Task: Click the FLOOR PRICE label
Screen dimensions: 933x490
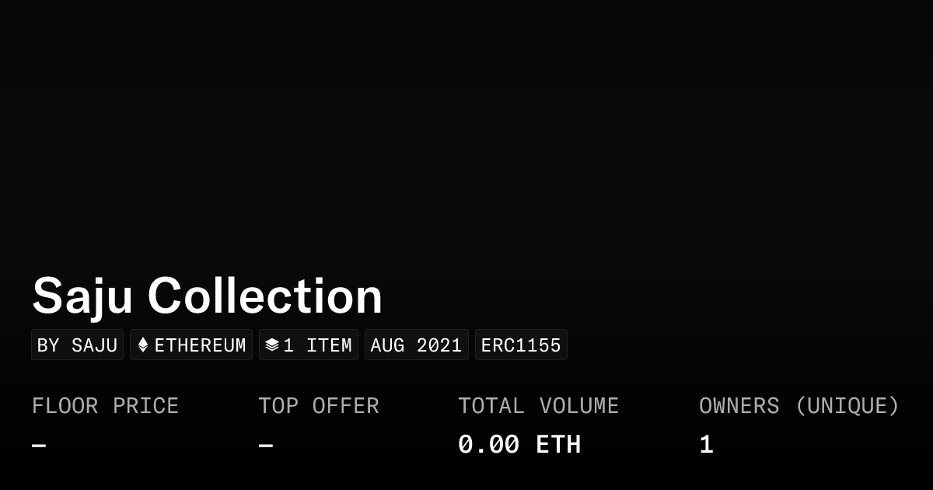Action: [x=105, y=406]
